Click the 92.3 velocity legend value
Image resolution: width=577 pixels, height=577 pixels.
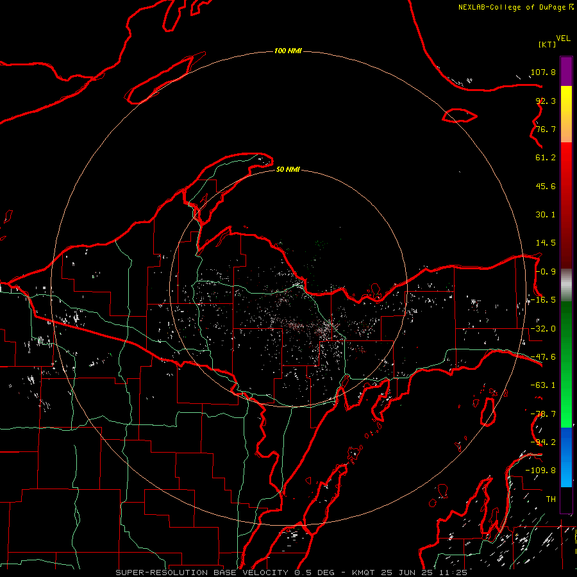pos(546,101)
